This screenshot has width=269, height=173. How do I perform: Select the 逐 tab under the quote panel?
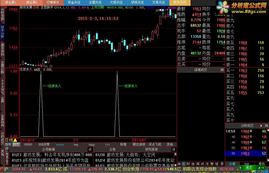[x=184, y=164]
